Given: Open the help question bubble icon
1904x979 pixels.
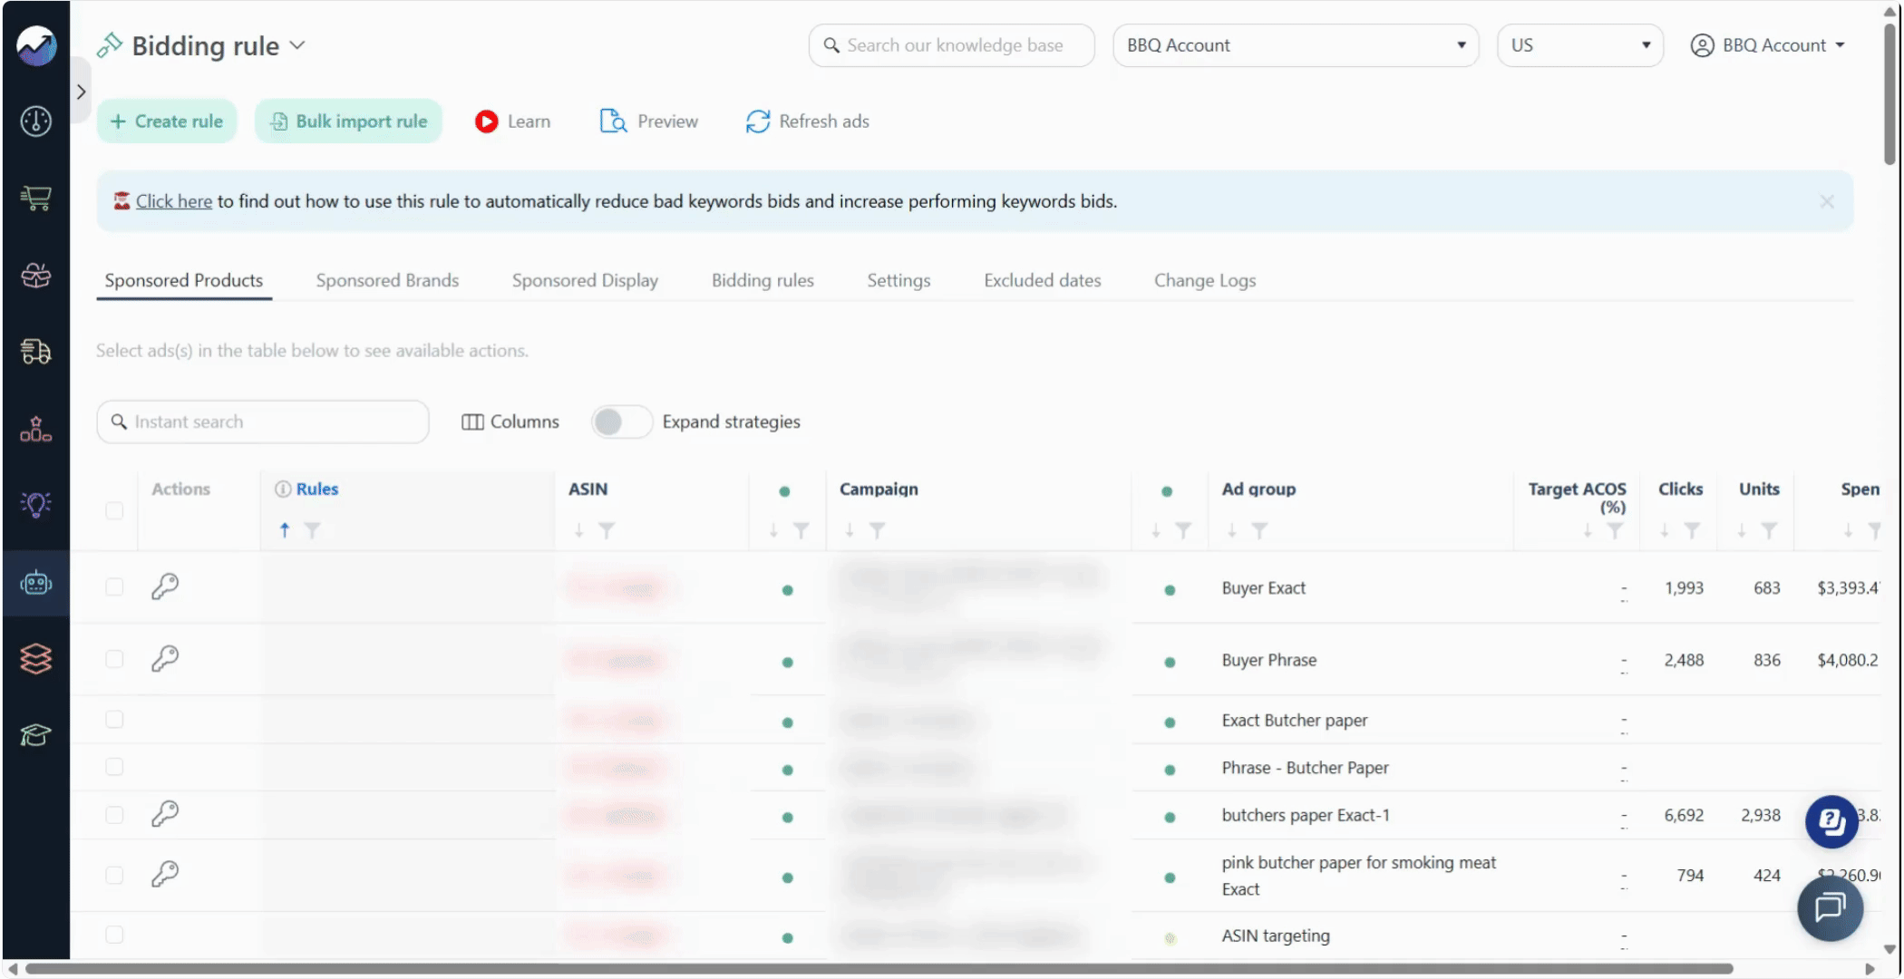Looking at the screenshot, I should (x=1831, y=822).
